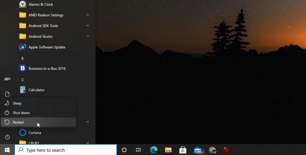Choose Shut down in power menu
The width and height of the screenshot is (306, 155).
point(39,113)
